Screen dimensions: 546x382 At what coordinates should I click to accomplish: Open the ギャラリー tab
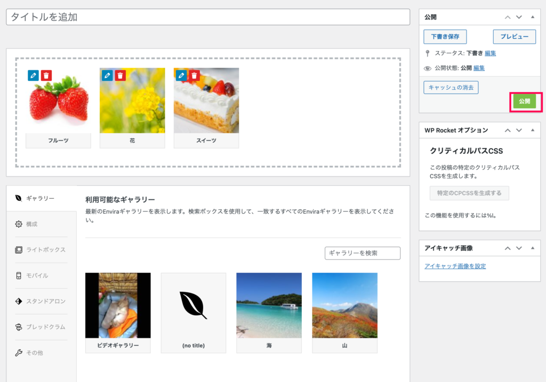(x=42, y=198)
